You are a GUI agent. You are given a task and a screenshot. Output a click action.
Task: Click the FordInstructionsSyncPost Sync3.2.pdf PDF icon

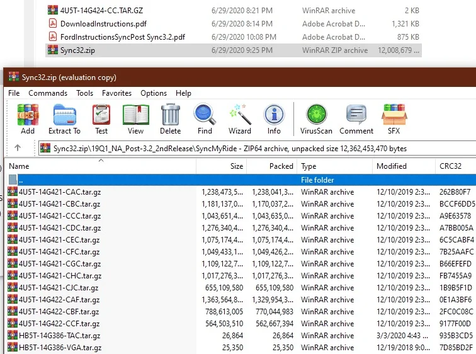click(x=52, y=37)
